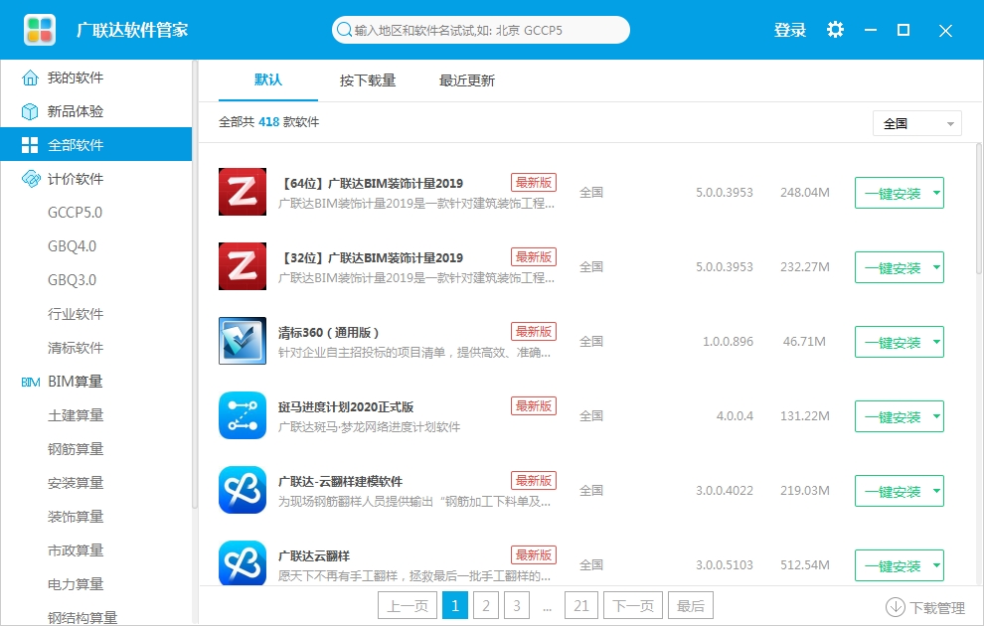Click the 新品体验 cube icon

pos(30,111)
